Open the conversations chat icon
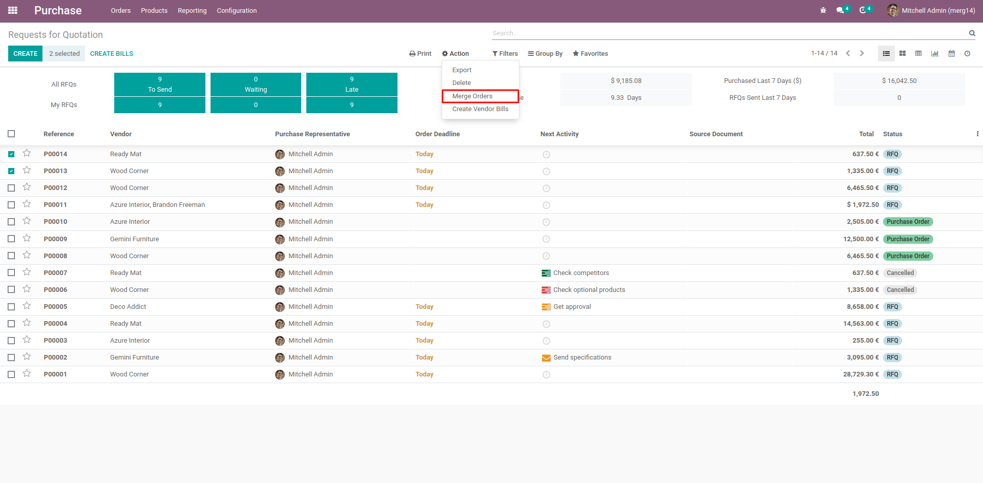Image resolution: width=983 pixels, height=483 pixels. tap(840, 10)
